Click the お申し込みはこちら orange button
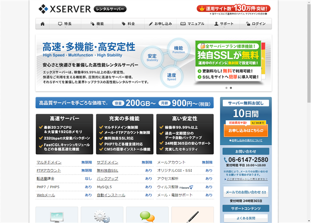 point(246,131)
